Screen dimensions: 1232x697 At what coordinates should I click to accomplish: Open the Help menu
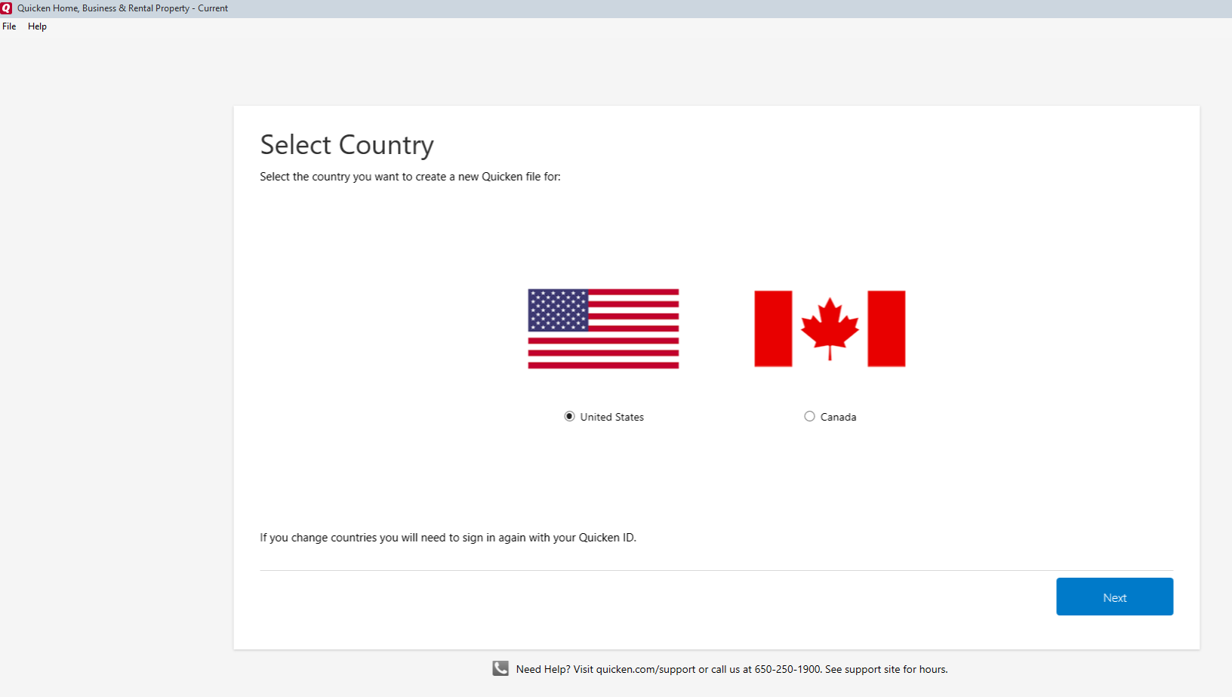(x=37, y=26)
